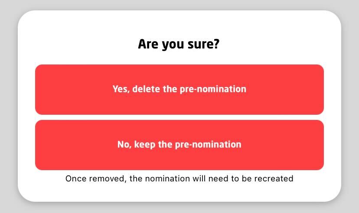Click Yes, delete the pre-nomination button
The width and height of the screenshot is (359, 213).
(179, 89)
